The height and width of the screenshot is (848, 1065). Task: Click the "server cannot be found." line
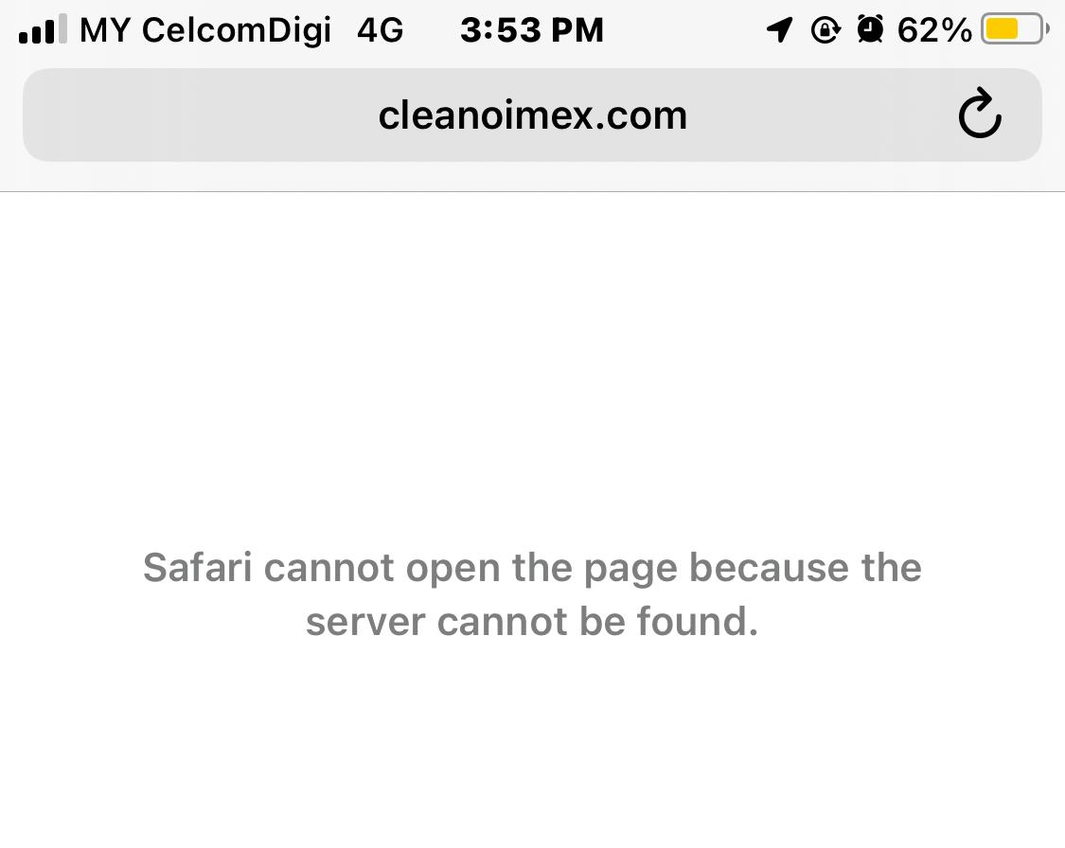point(532,621)
